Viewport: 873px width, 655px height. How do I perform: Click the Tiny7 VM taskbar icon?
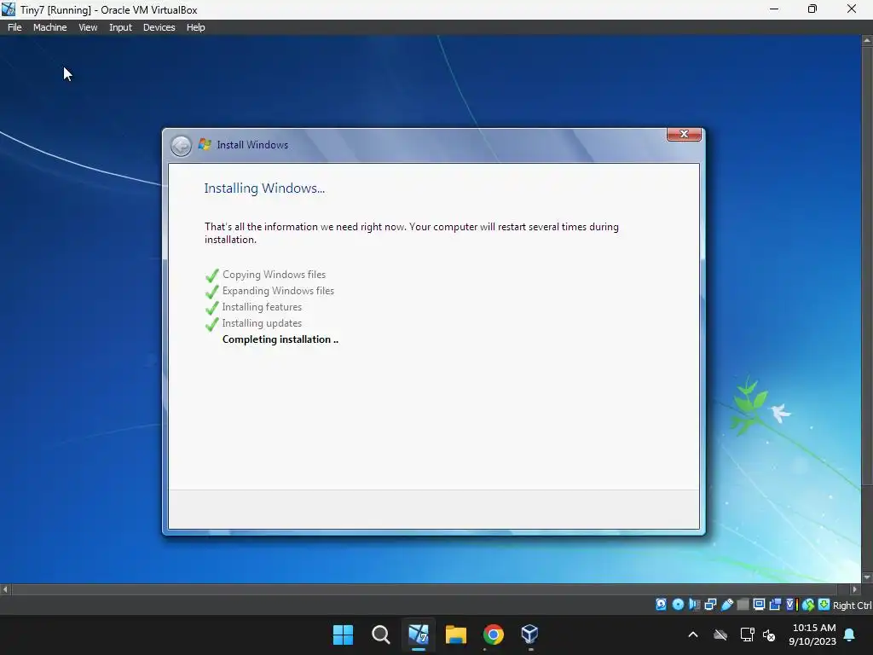tap(418, 635)
